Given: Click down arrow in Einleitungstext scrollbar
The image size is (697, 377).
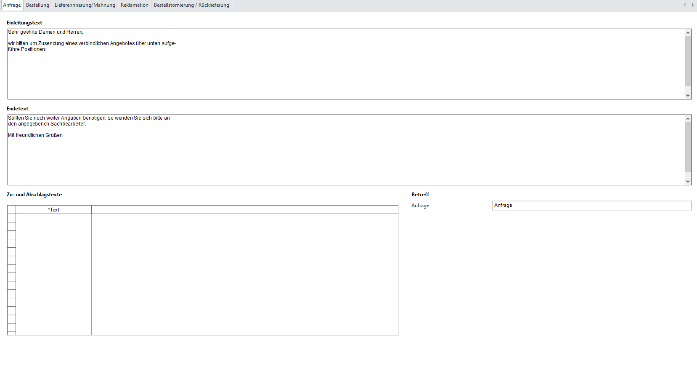Looking at the screenshot, I should click(688, 96).
